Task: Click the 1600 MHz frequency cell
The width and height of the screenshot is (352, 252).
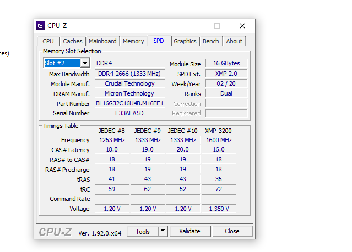Action: pyautogui.click(x=219, y=140)
